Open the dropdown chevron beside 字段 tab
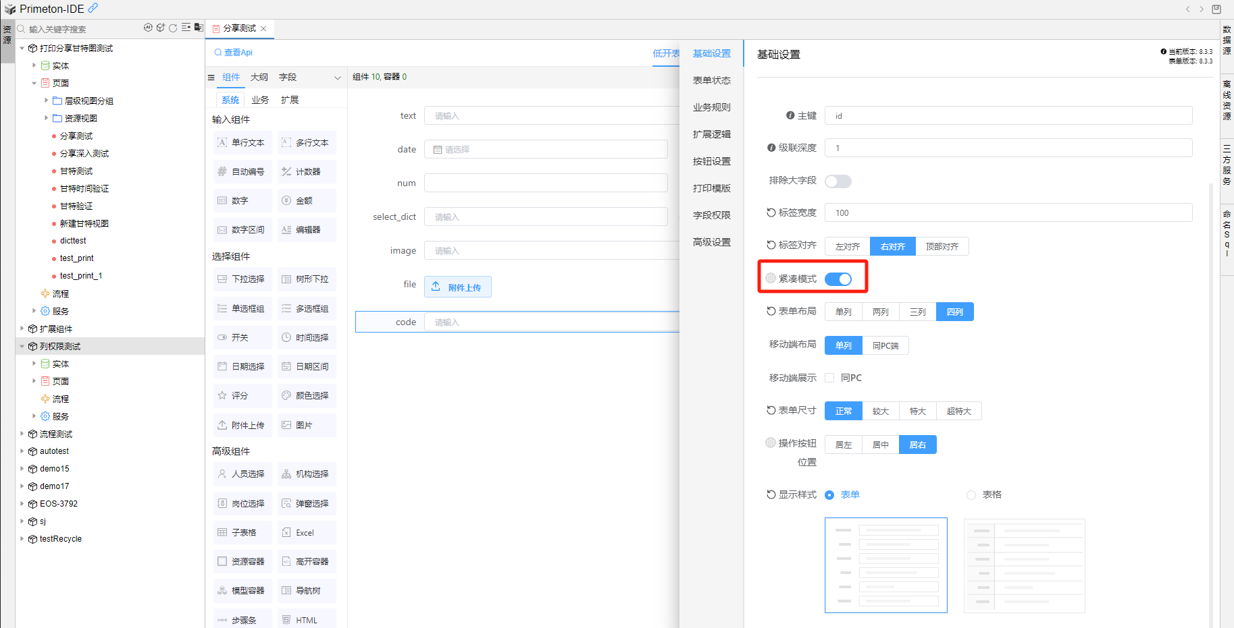Viewport: 1234px width, 628px height. [x=338, y=78]
